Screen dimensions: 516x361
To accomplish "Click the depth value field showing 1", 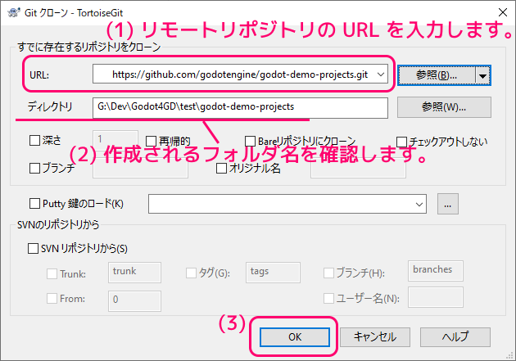I will [115, 139].
